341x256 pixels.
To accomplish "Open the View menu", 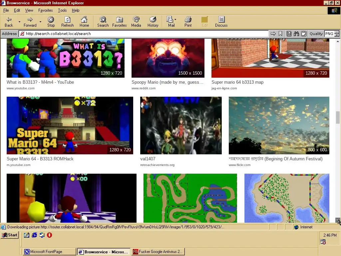I will pos(29,10).
